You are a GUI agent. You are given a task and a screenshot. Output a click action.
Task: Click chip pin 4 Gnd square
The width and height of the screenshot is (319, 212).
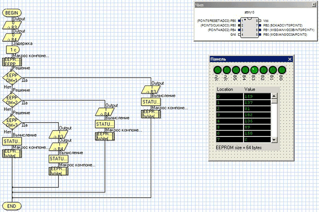[239, 34]
